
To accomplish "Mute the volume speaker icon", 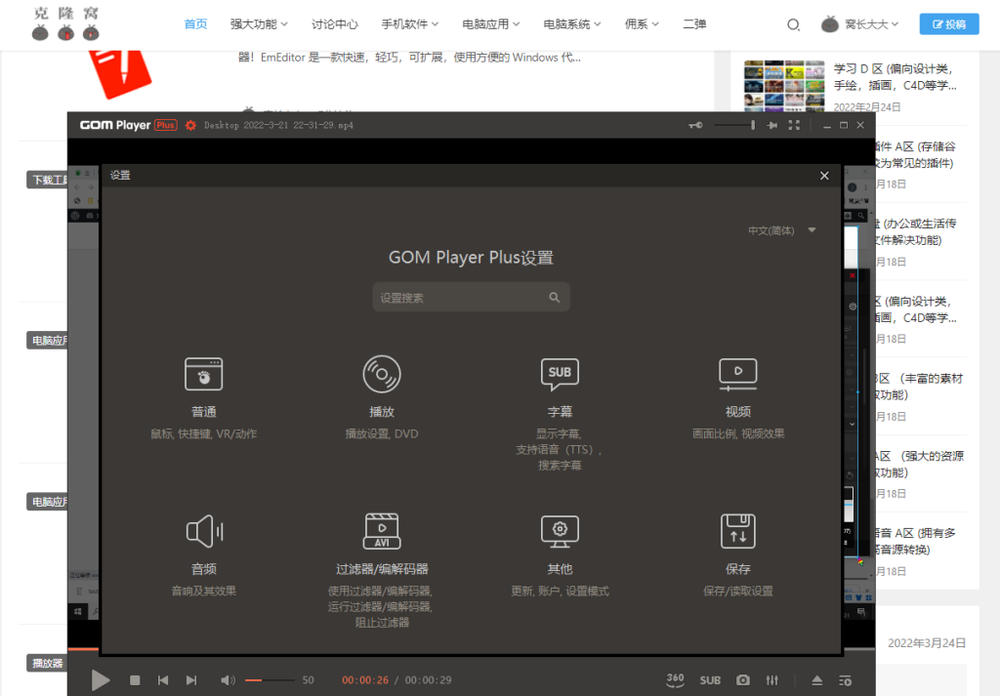I will click(227, 680).
